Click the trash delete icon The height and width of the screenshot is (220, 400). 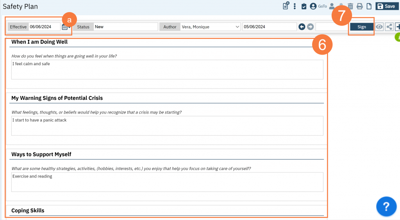[x=350, y=6]
